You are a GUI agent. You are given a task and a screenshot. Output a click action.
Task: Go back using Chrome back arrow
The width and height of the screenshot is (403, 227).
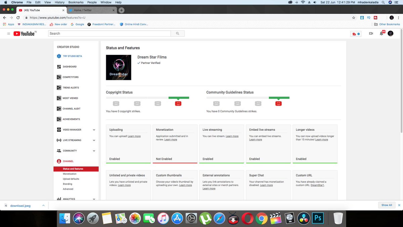[4, 17]
